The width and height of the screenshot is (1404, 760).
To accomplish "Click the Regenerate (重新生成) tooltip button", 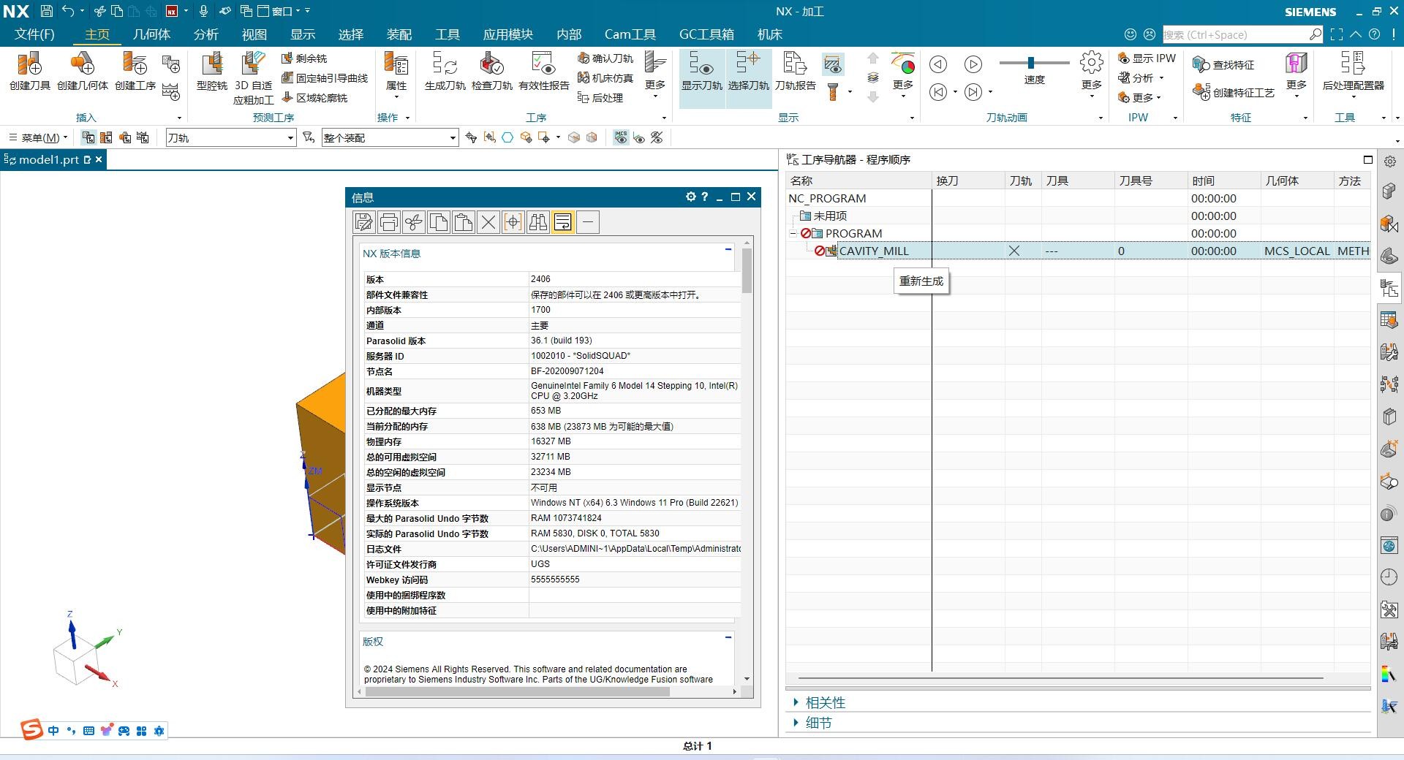I will [921, 281].
